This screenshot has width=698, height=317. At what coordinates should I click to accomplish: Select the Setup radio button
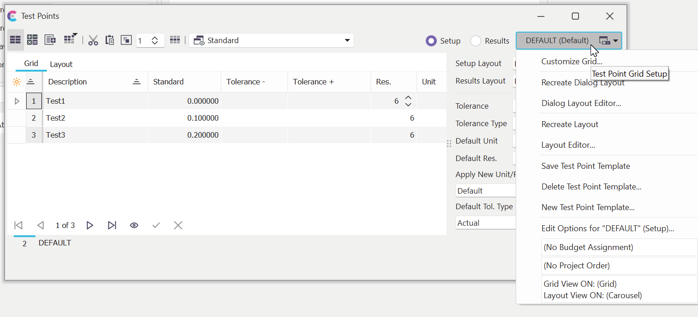431,41
